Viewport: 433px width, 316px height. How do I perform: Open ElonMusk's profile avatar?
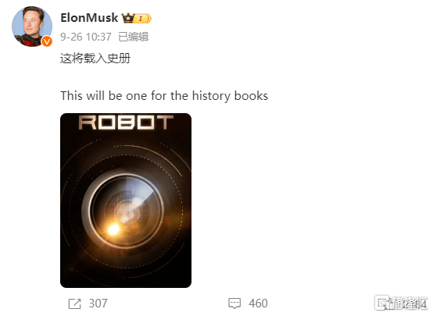click(32, 27)
